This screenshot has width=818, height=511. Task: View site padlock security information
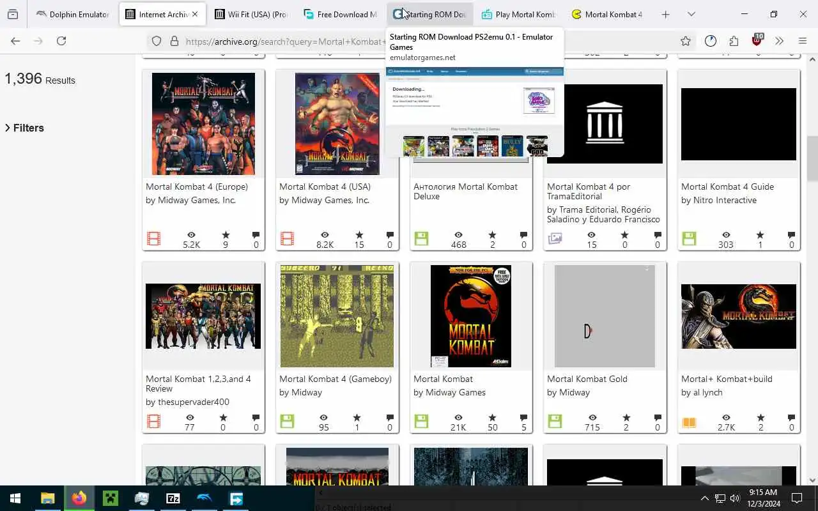[x=174, y=41]
